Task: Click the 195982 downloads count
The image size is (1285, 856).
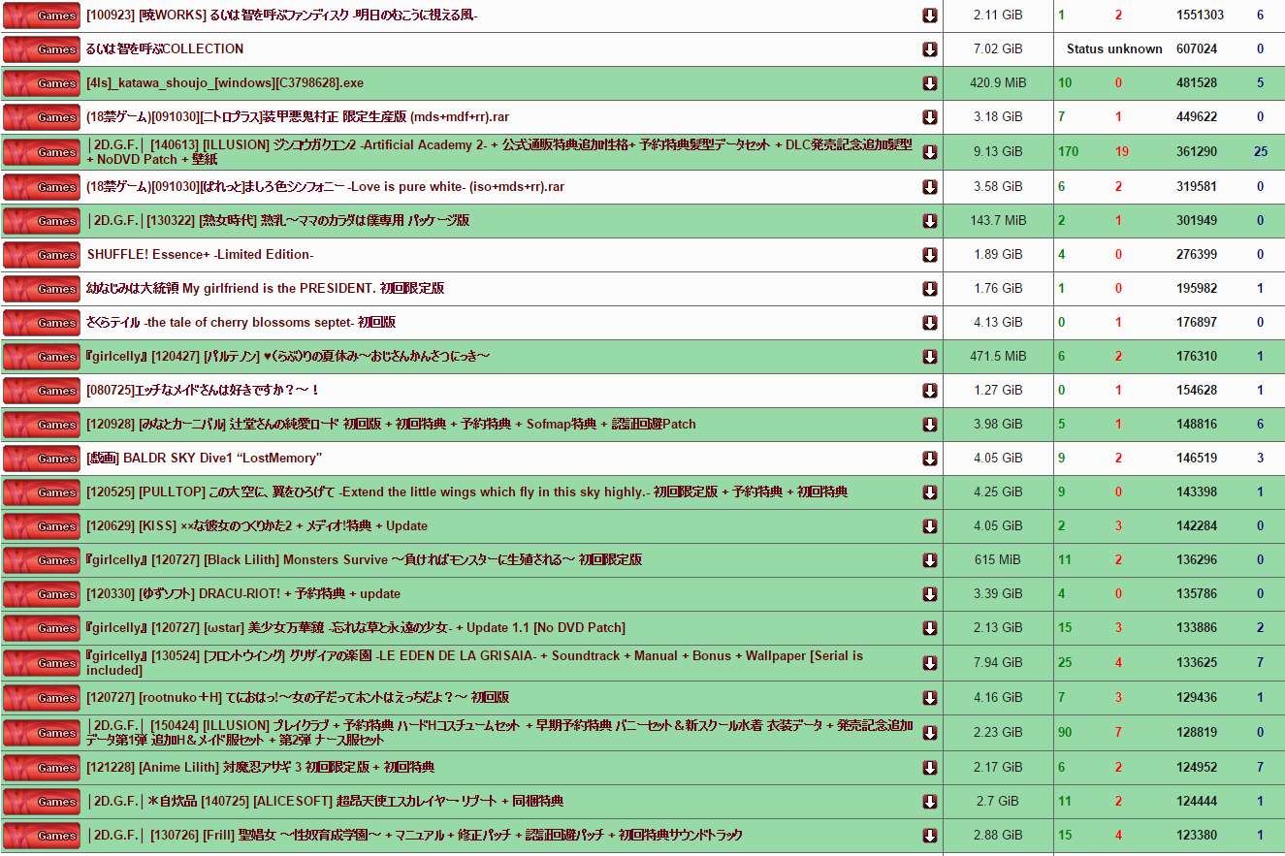Action: tap(1197, 289)
